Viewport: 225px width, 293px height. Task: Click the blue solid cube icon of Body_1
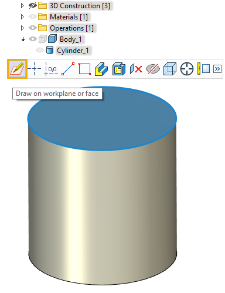[52, 39]
